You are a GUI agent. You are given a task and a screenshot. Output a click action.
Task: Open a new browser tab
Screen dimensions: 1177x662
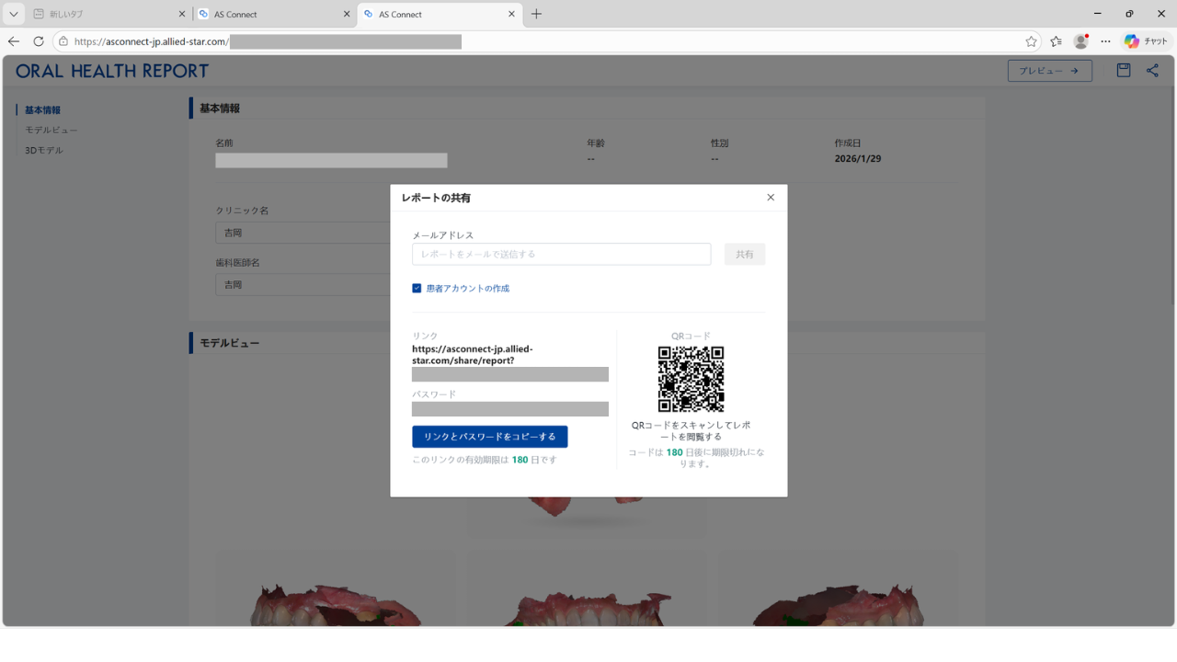point(536,14)
